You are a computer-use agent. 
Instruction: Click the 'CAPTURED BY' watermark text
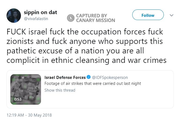pyautogui.click(x=92, y=15)
